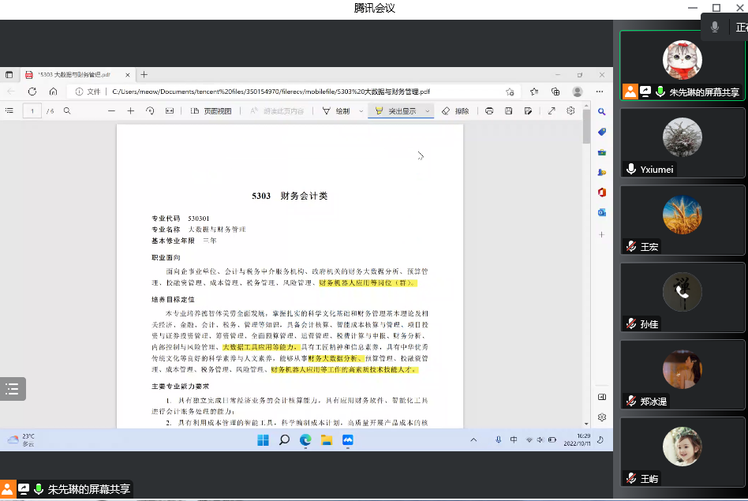The height and width of the screenshot is (501, 748).
Task: Expand the Draw (绘制) tool dropdown arrow
Action: click(x=361, y=111)
